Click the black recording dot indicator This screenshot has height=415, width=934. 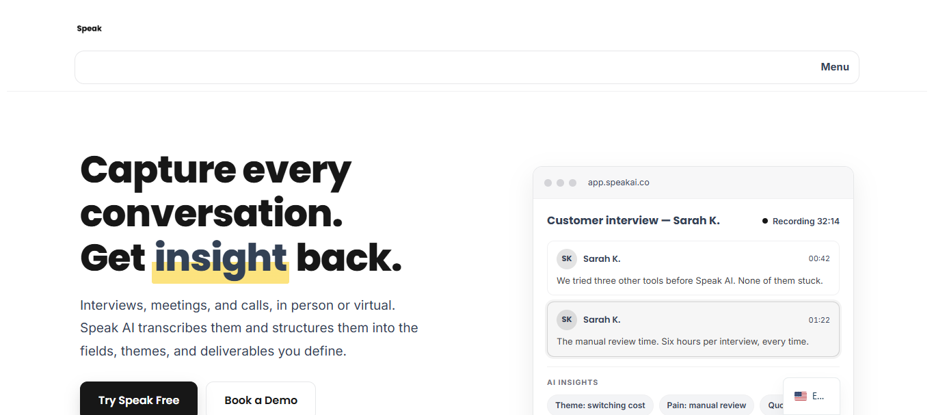764,222
